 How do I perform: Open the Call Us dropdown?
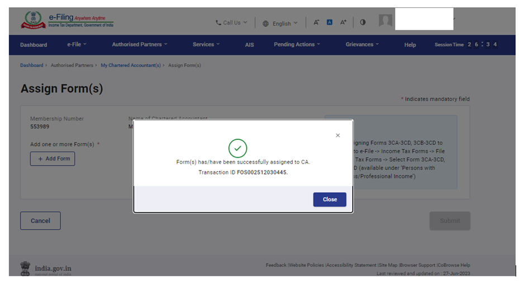[231, 23]
